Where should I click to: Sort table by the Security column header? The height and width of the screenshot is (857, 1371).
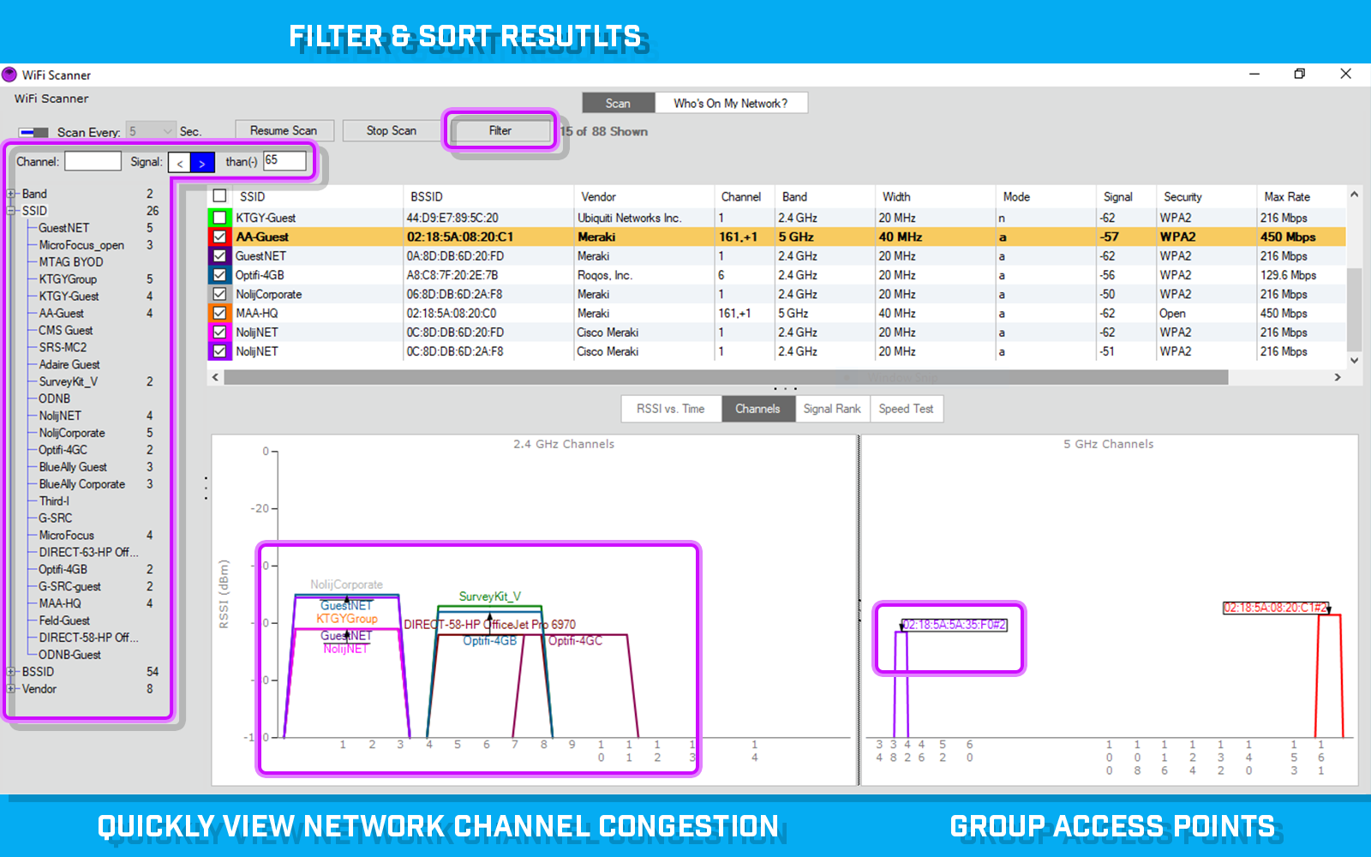click(1206, 196)
